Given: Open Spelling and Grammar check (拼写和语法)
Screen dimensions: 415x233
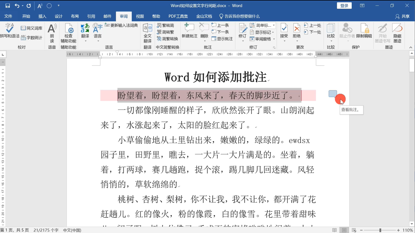Looking at the screenshot, I should 10,31.
